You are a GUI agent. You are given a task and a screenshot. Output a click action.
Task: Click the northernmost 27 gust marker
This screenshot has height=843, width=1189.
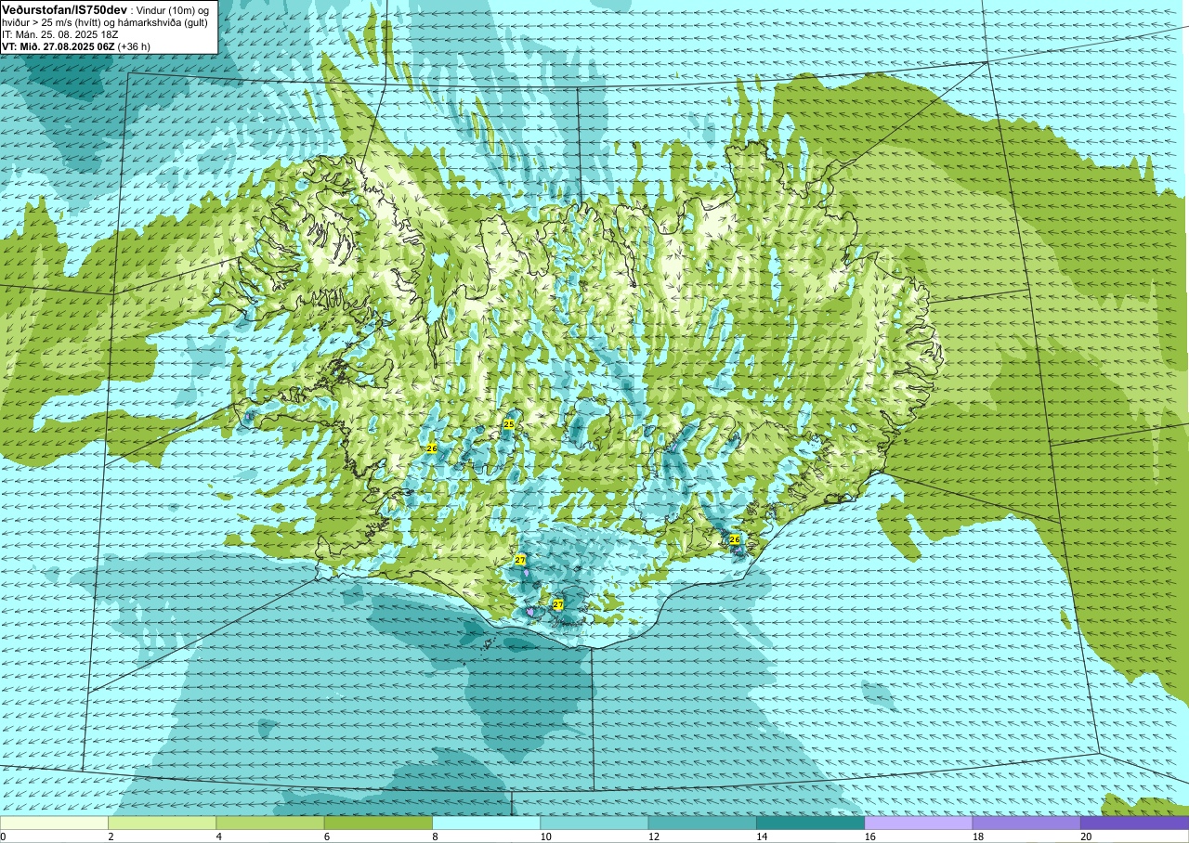pyautogui.click(x=520, y=560)
